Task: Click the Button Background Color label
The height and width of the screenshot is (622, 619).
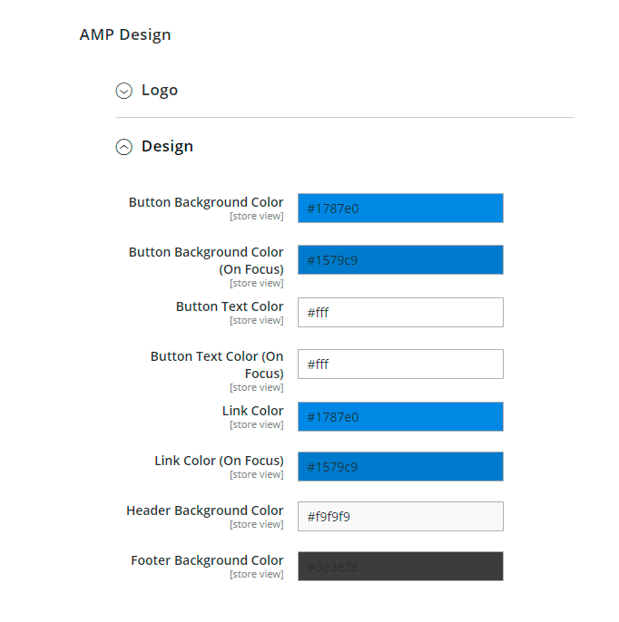Action: click(x=206, y=202)
